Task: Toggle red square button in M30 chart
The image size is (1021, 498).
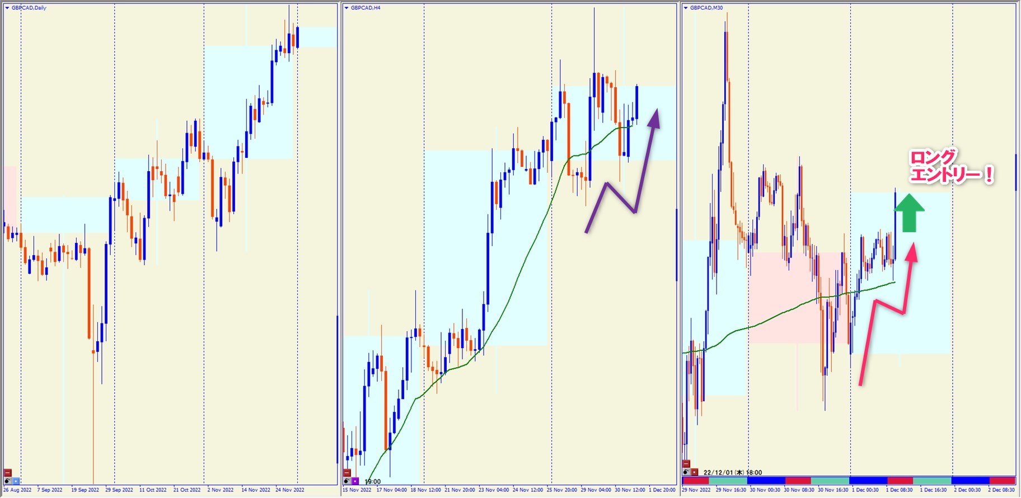Action: tap(695, 472)
